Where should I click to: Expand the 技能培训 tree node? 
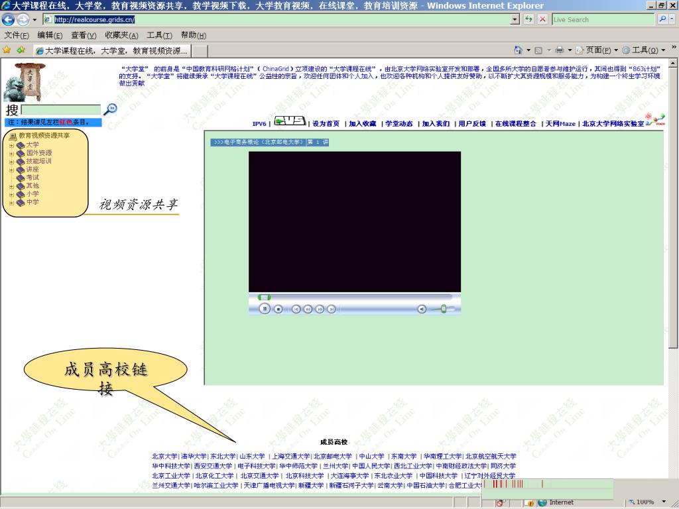tap(11, 162)
